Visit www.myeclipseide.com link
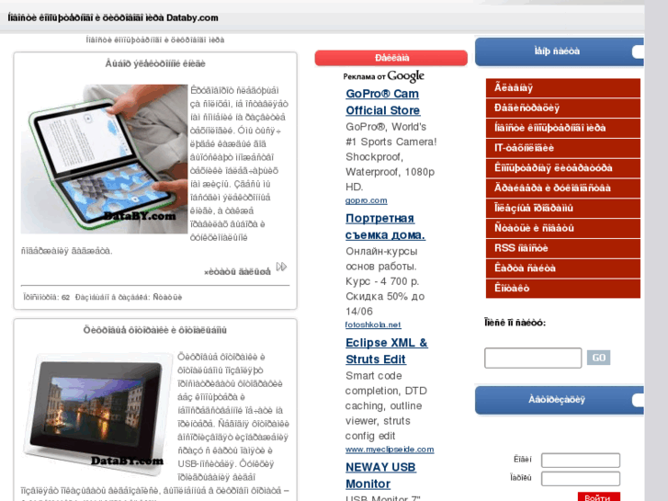668x501 pixels. pos(390,450)
